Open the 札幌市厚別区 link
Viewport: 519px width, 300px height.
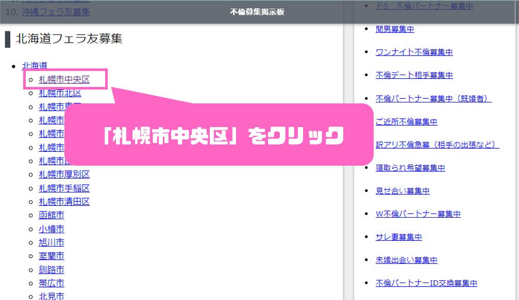pyautogui.click(x=64, y=174)
